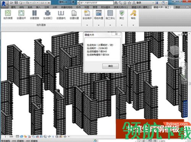
Task: Open the first ribbon tab (Architecture)
Action: (13, 7)
